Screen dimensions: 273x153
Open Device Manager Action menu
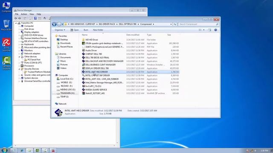tap(24, 14)
